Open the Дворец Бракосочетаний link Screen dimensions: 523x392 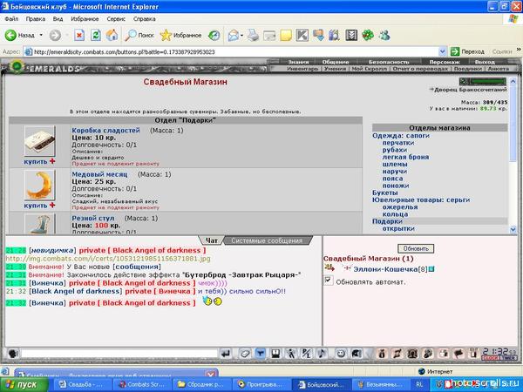tap(470, 90)
